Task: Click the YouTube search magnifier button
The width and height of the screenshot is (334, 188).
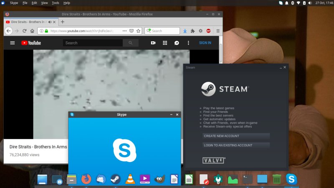Action: coord(131,43)
